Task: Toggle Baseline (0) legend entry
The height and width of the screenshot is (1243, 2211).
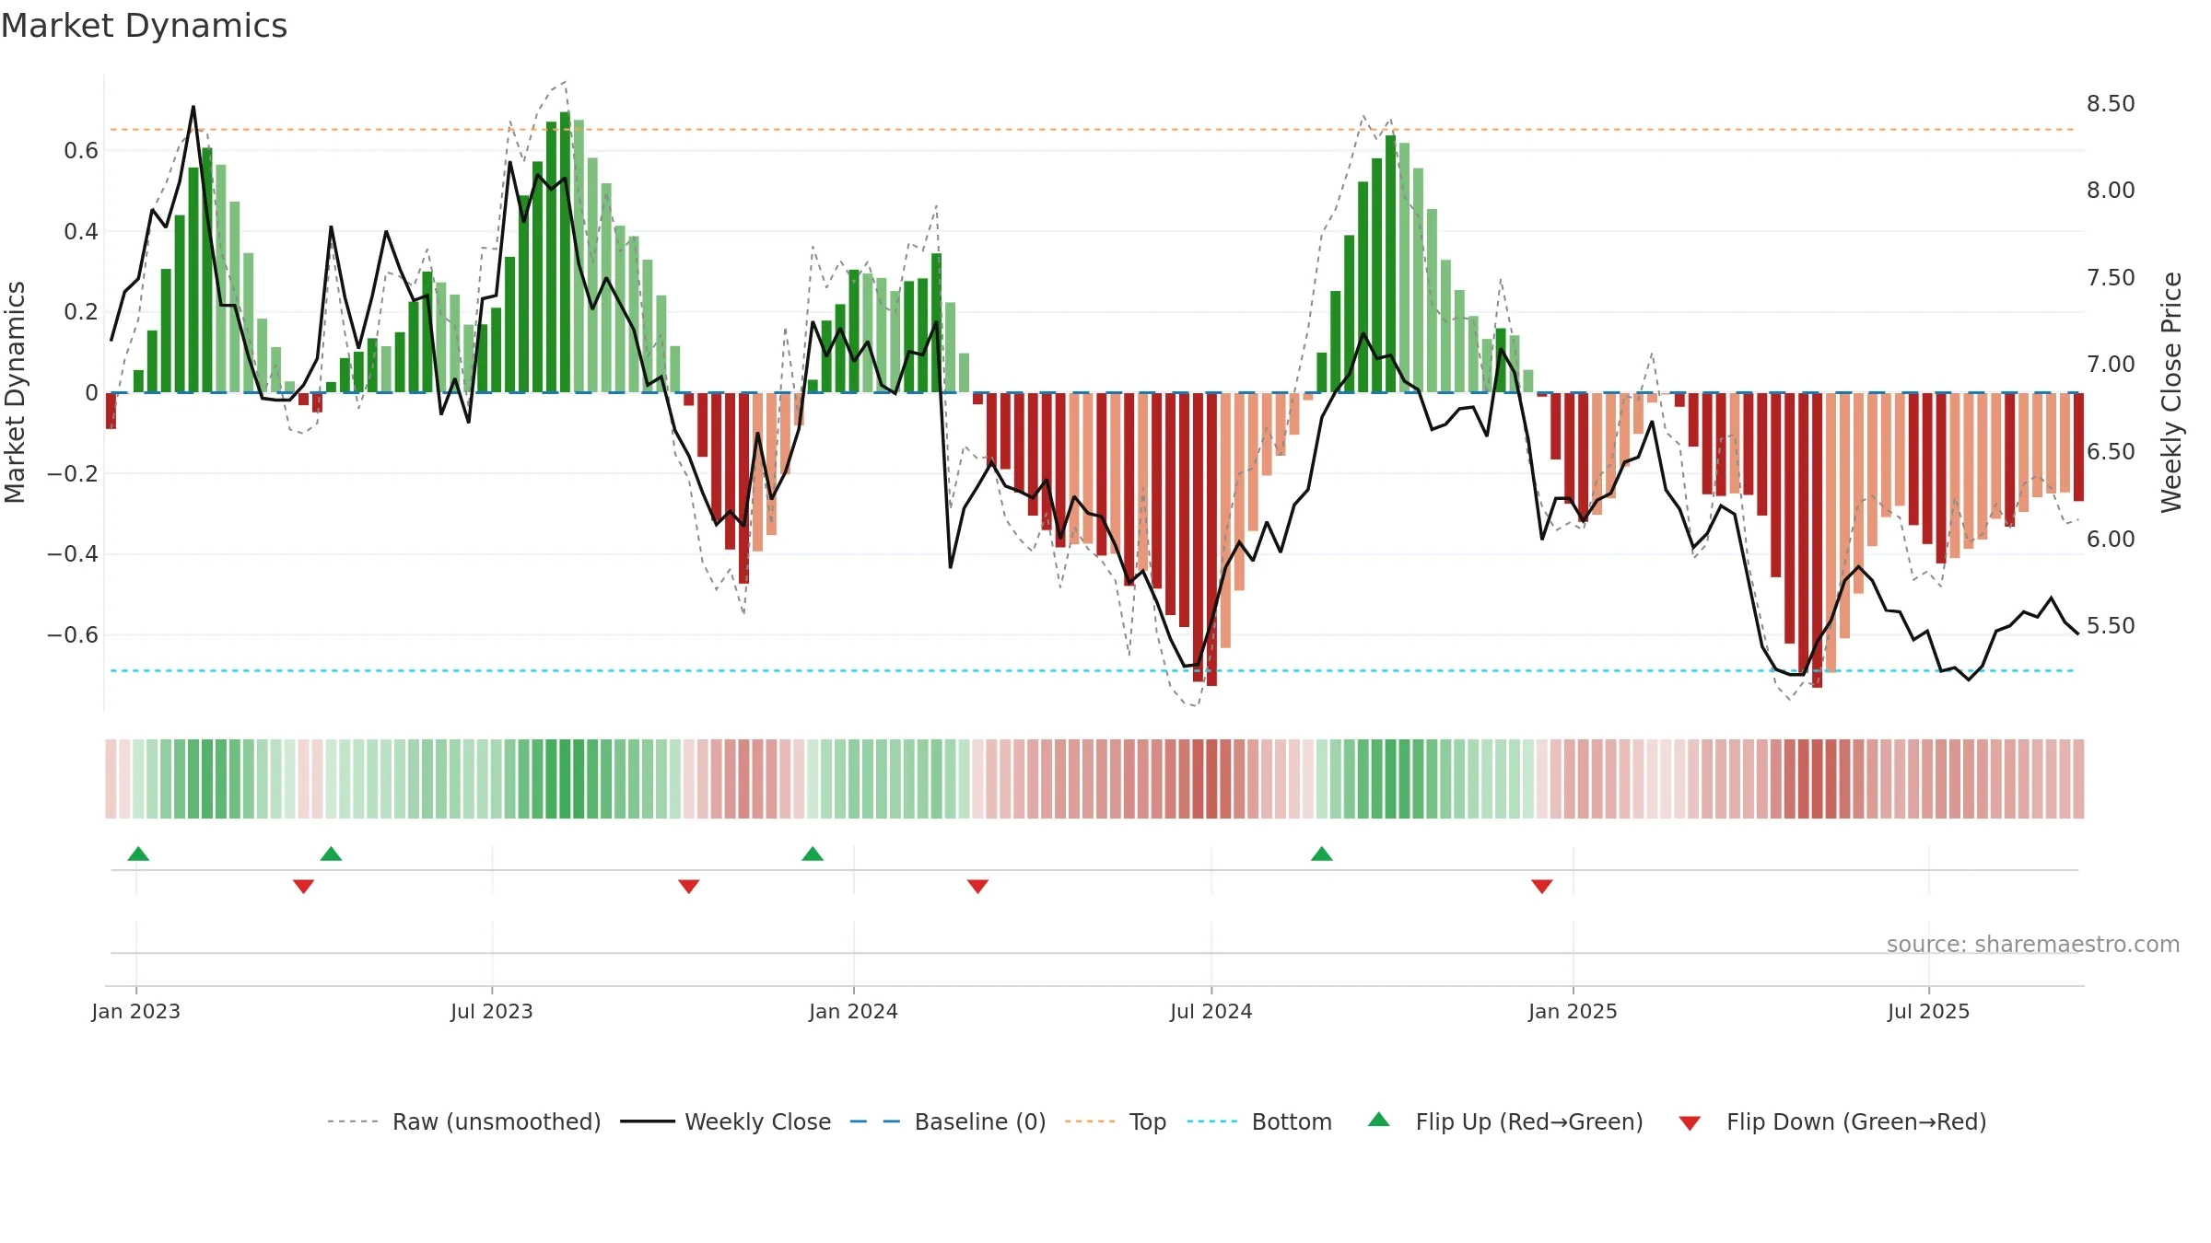Action: tap(947, 1121)
